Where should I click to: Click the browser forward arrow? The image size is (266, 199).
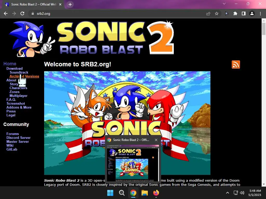coord(14,13)
